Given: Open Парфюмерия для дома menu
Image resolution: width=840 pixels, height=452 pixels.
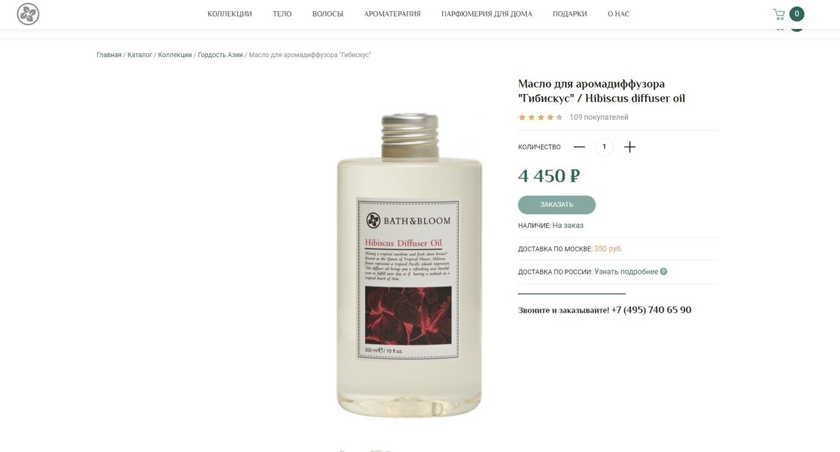Looking at the screenshot, I should click(x=487, y=14).
